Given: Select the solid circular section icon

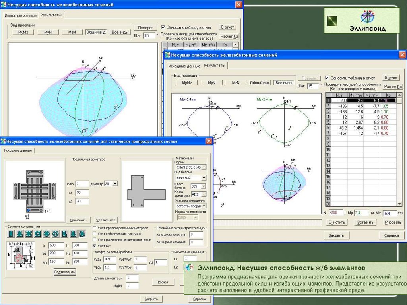Looking at the screenshot, I should (47, 233).
